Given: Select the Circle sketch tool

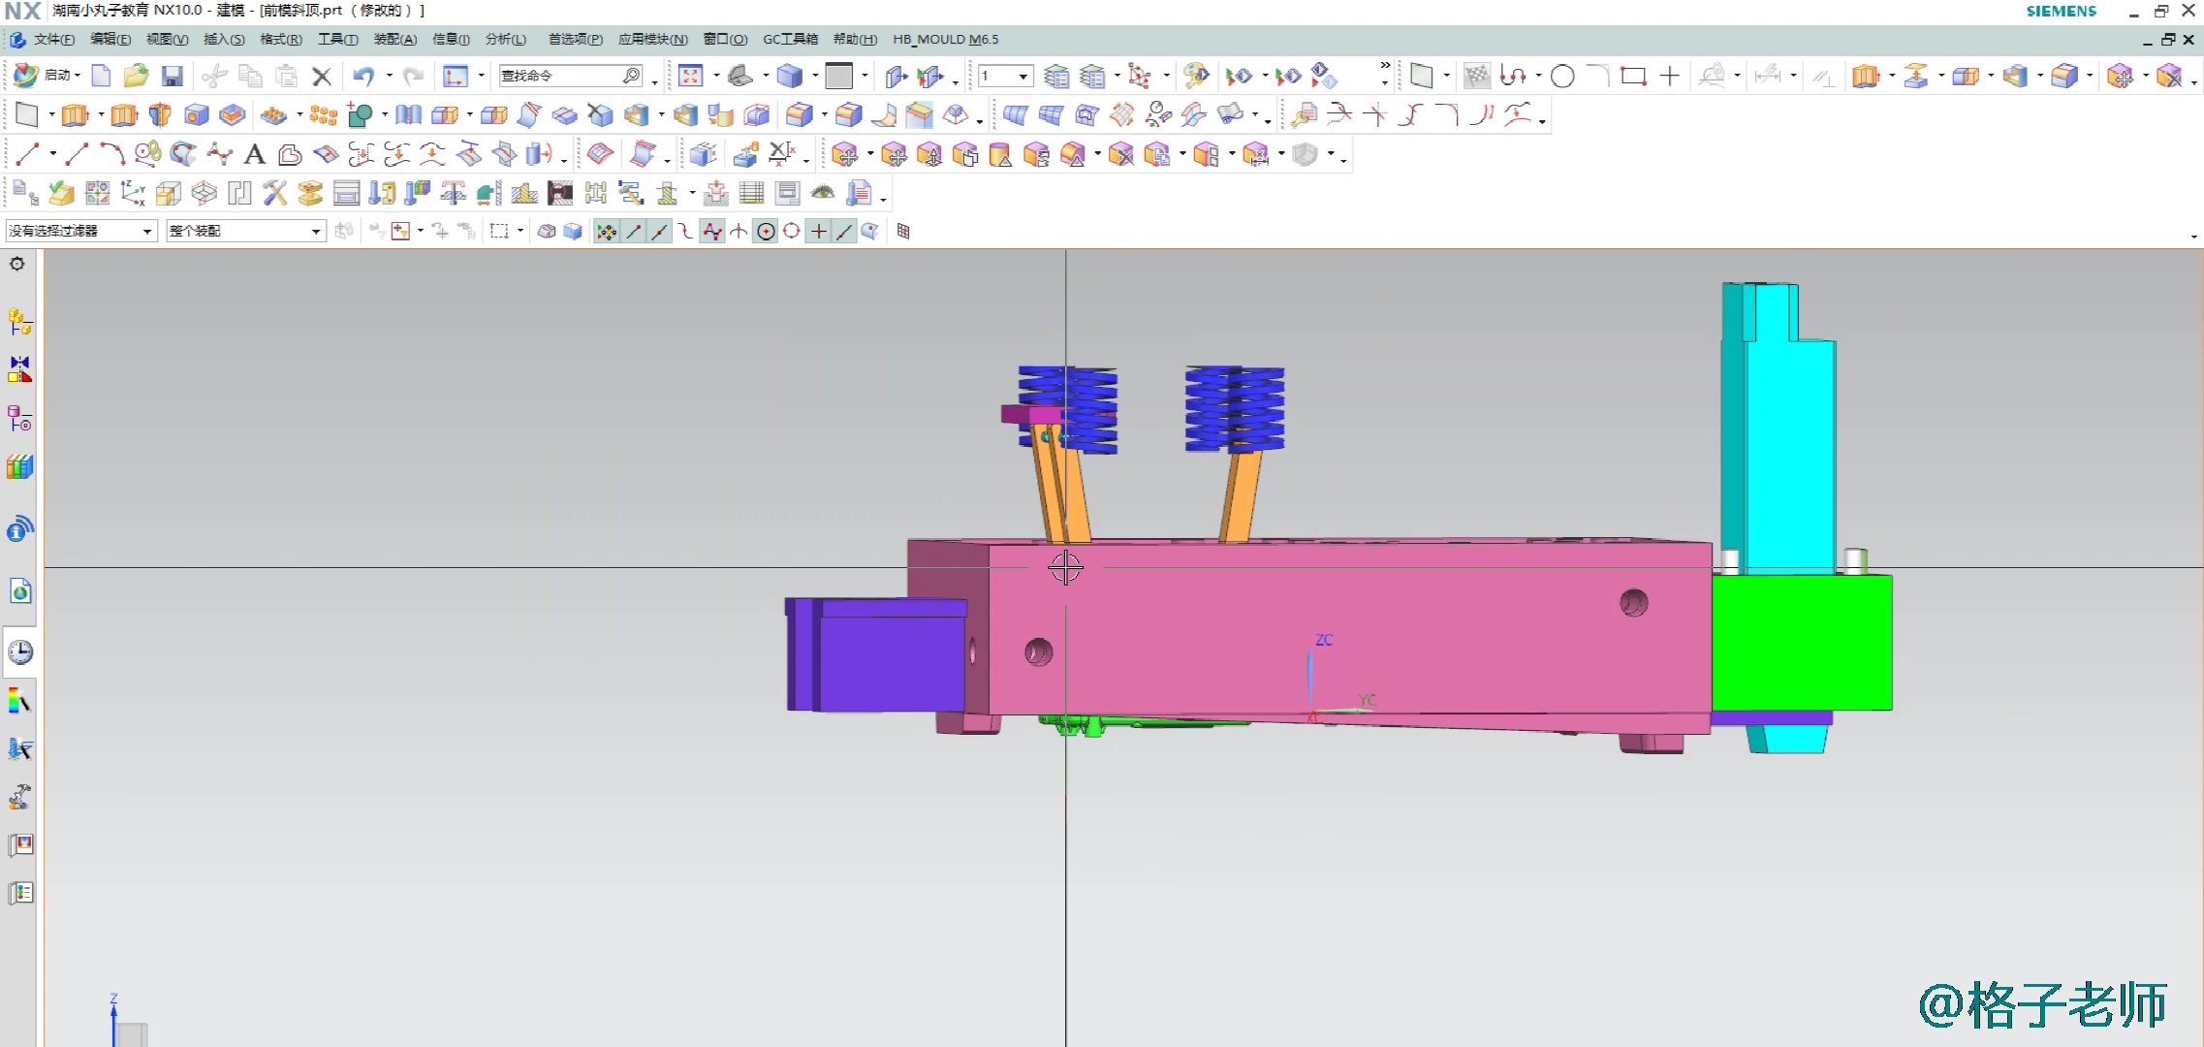Looking at the screenshot, I should click(1561, 77).
